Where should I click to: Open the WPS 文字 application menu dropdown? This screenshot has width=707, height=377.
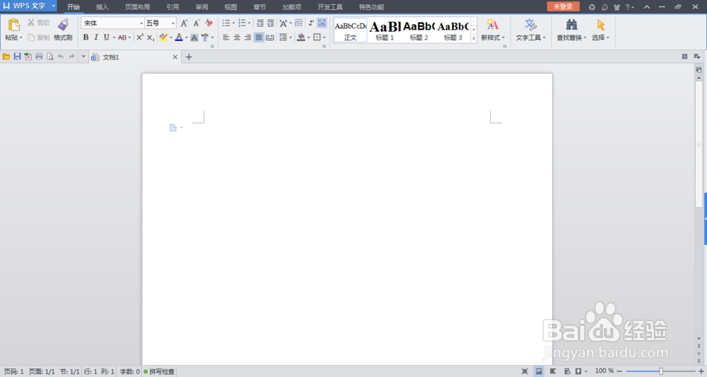click(54, 6)
